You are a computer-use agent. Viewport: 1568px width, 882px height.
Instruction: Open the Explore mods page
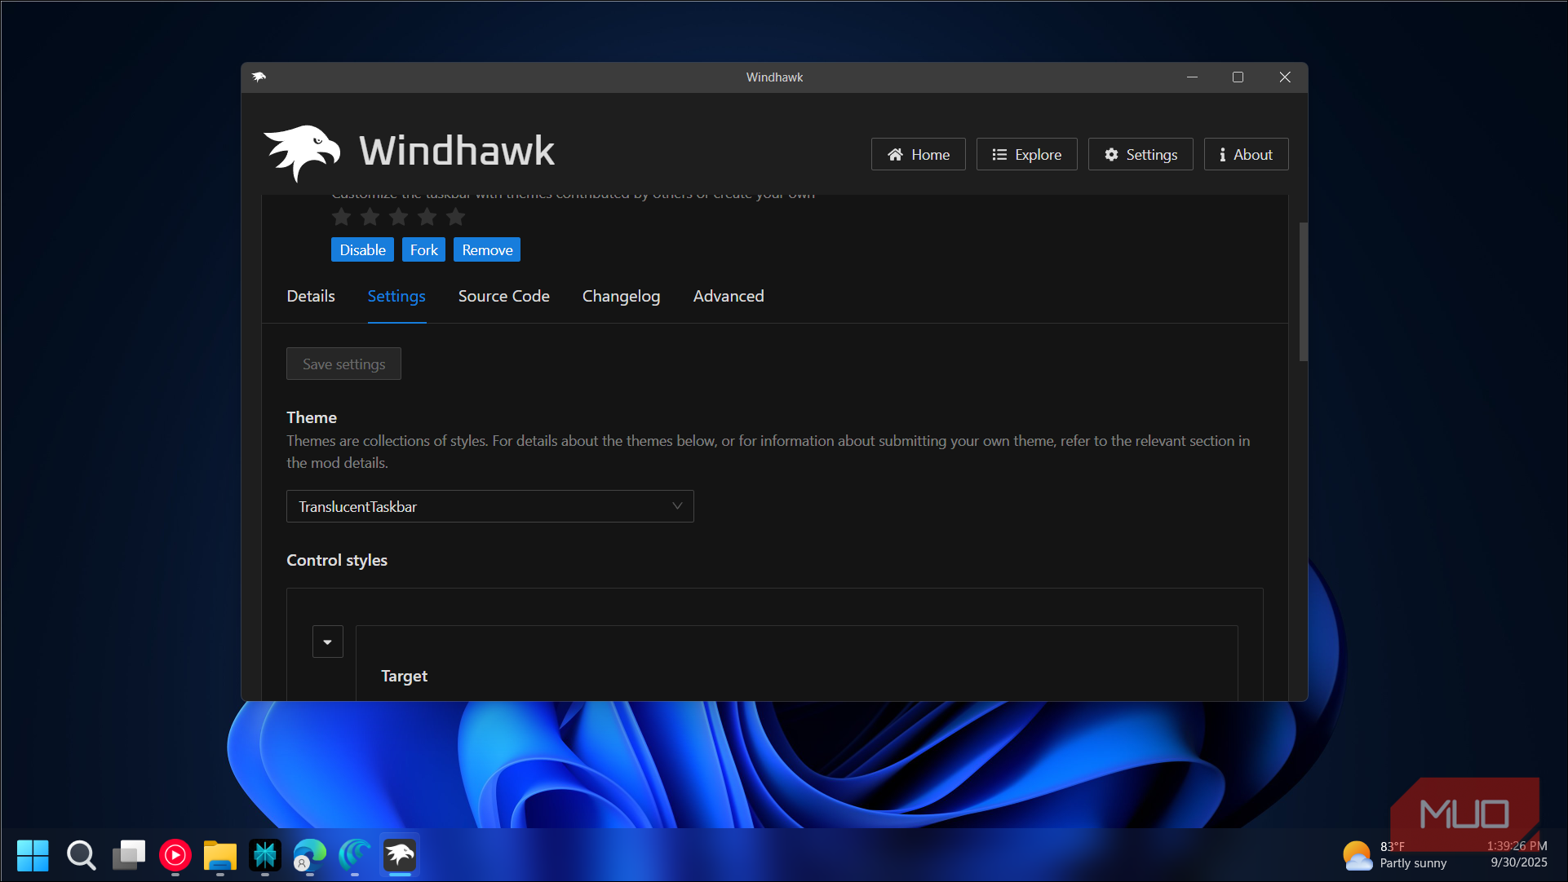pyautogui.click(x=1026, y=154)
